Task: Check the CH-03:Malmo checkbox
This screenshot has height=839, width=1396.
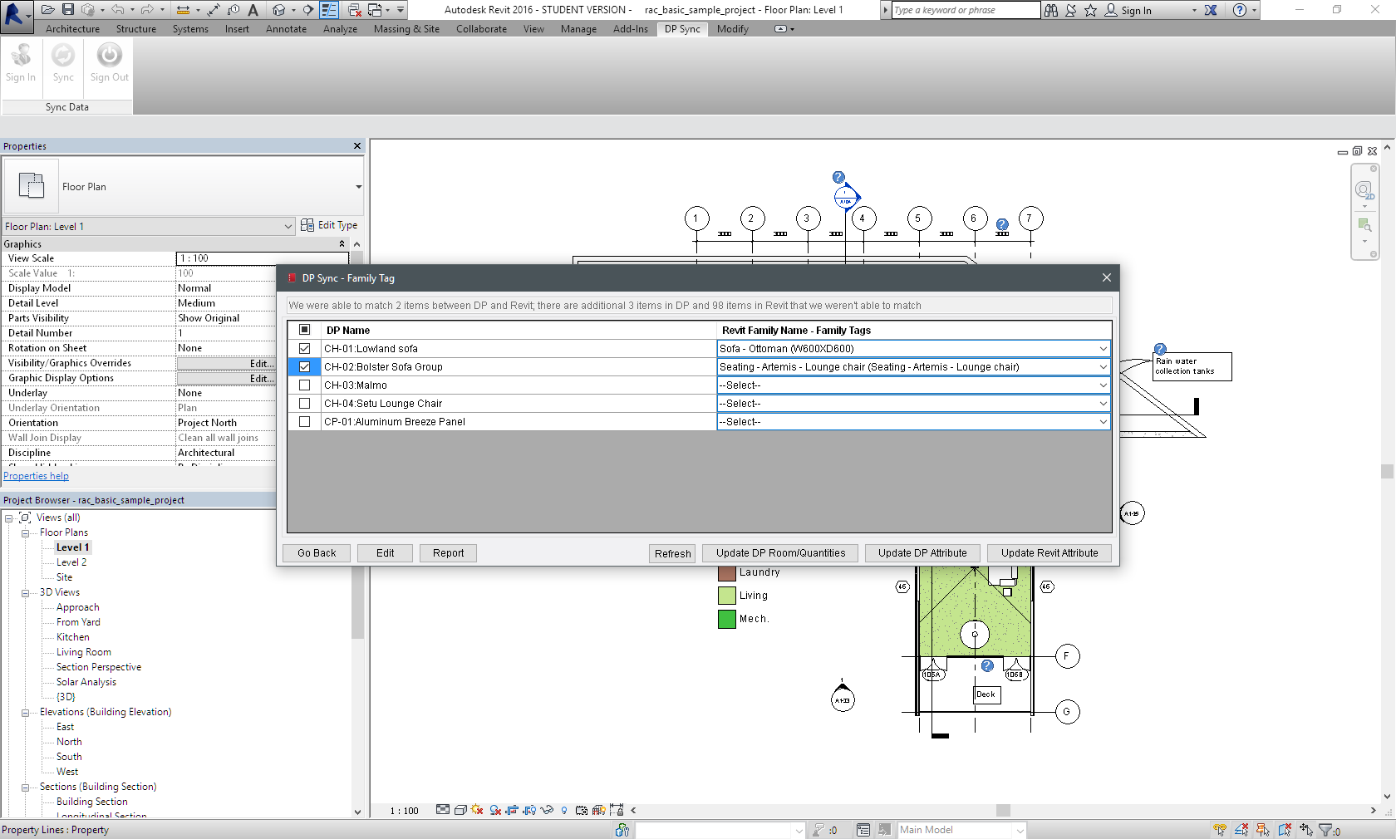Action: pyautogui.click(x=304, y=385)
